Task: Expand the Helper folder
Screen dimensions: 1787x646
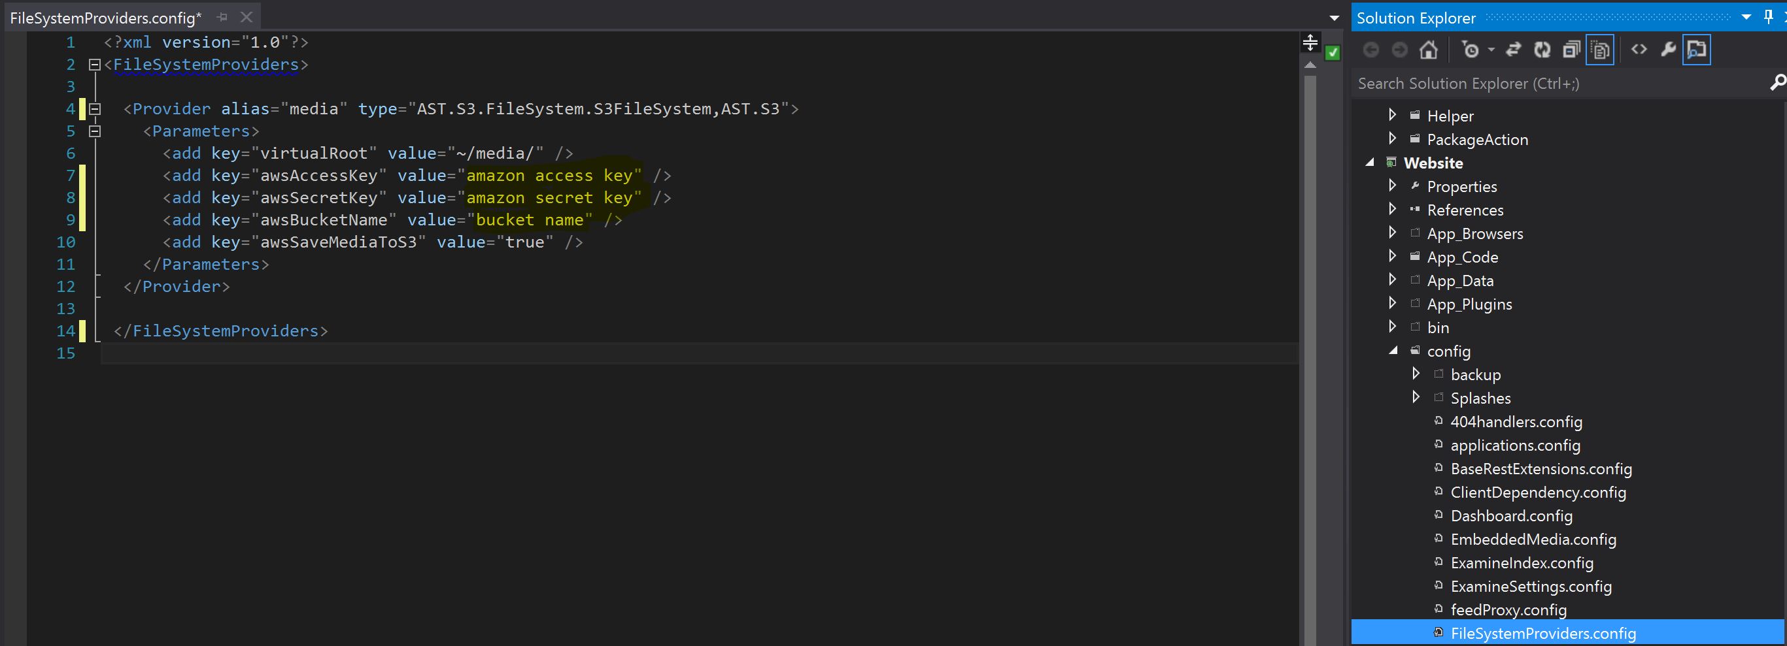Action: [1392, 115]
